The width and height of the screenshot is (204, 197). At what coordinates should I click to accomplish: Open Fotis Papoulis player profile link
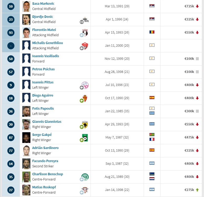click(x=43, y=108)
